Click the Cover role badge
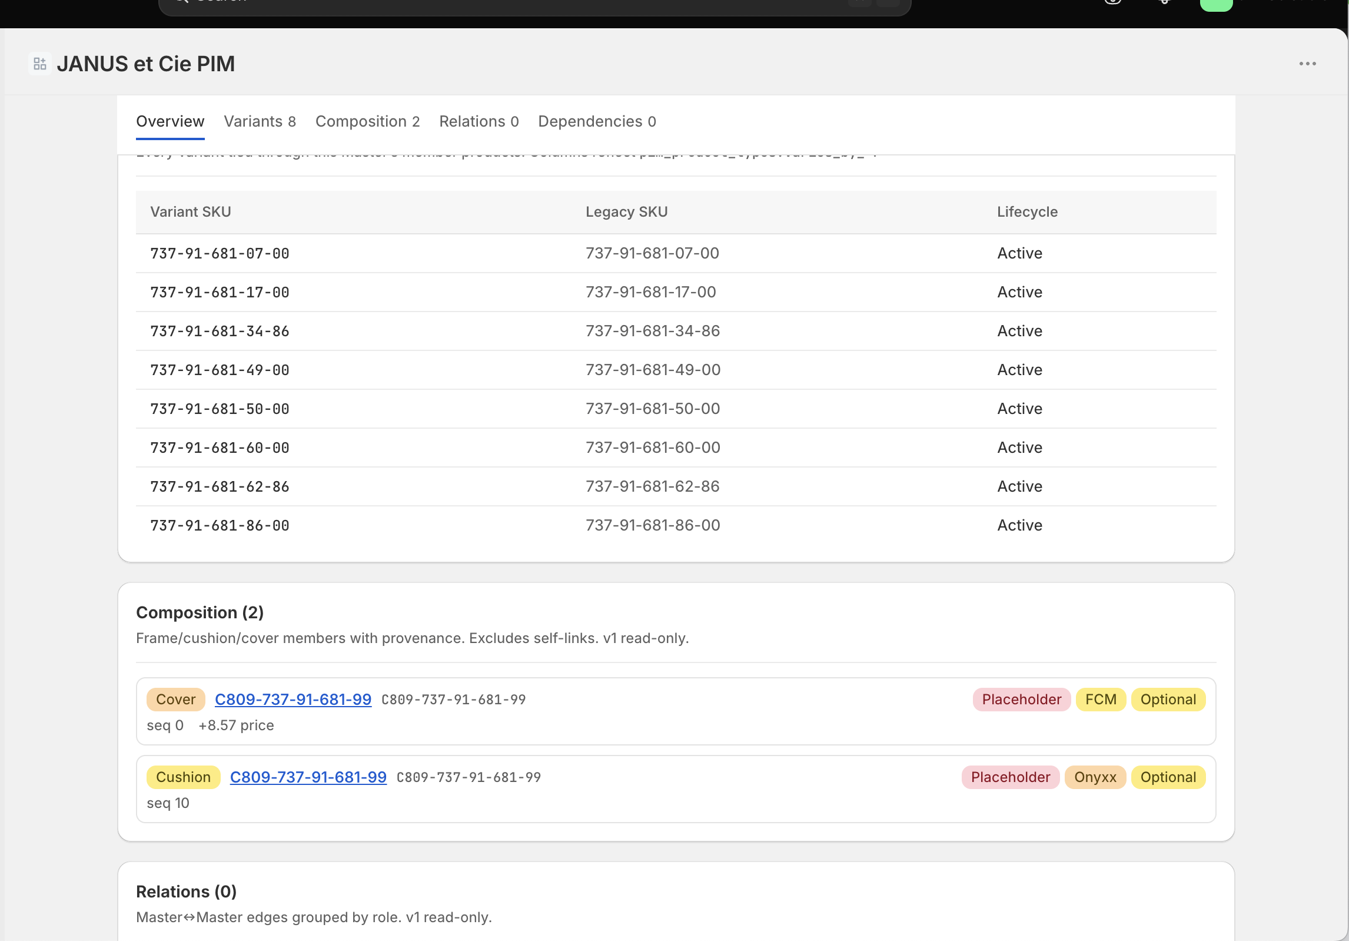 [175, 700]
